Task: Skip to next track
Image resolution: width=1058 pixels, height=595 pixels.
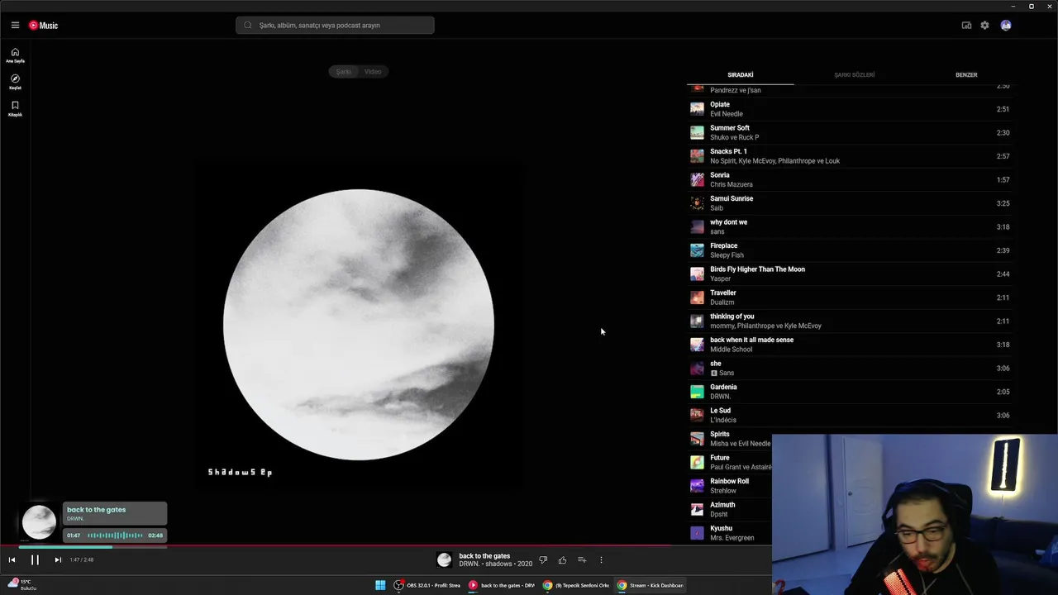Action: [58, 559]
